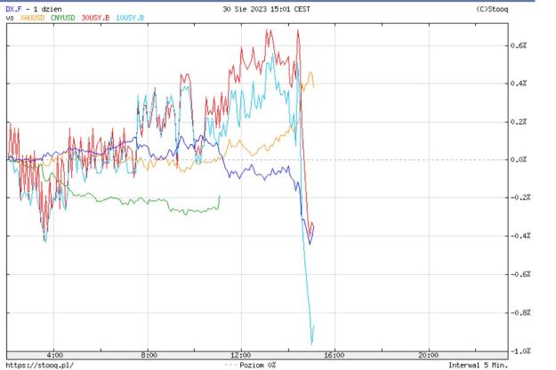Click the lowest point of the light-blue 10USY.B line
This screenshot has width=556, height=370.
click(311, 344)
